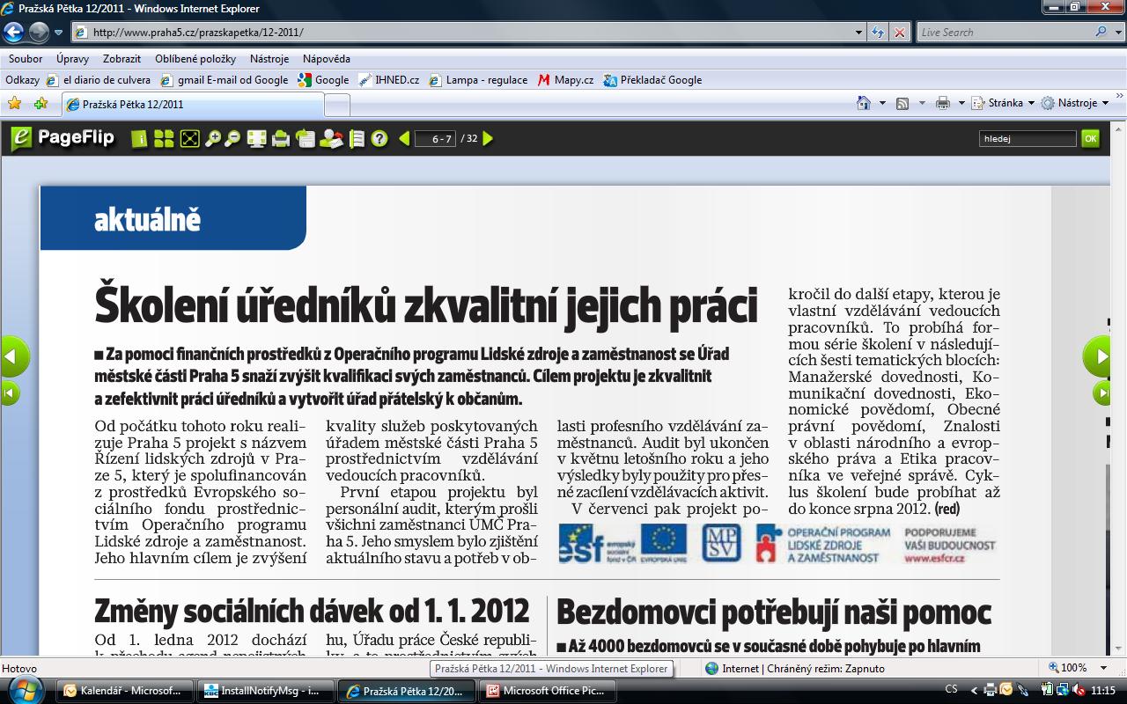Zoom out with the PageFlip magnifier minus
Viewport: 1127px width, 704px height.
tap(232, 138)
